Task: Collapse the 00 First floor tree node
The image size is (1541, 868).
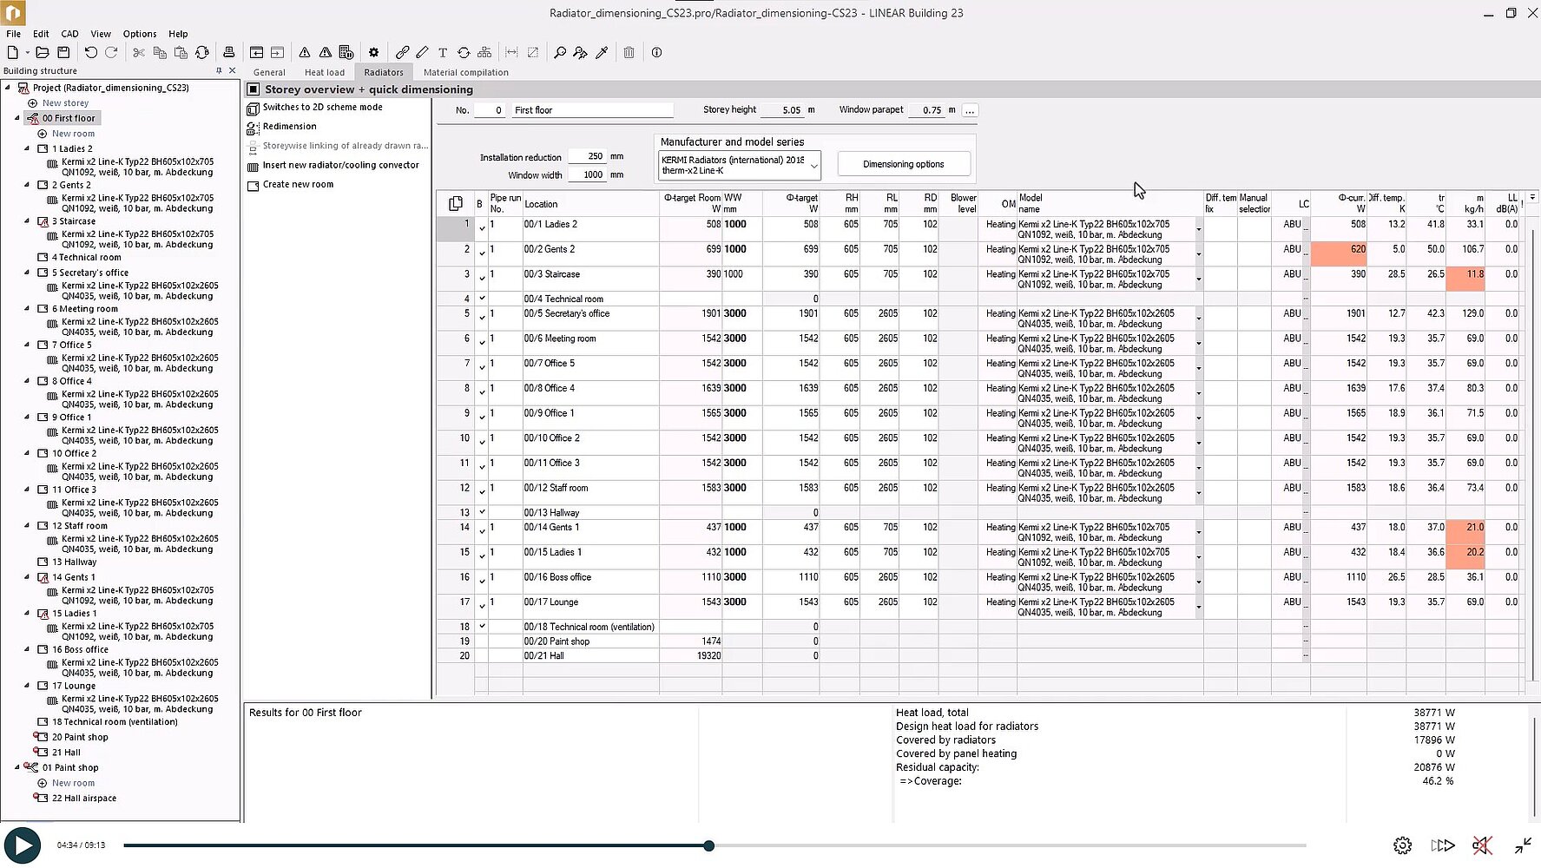Action: (x=17, y=118)
